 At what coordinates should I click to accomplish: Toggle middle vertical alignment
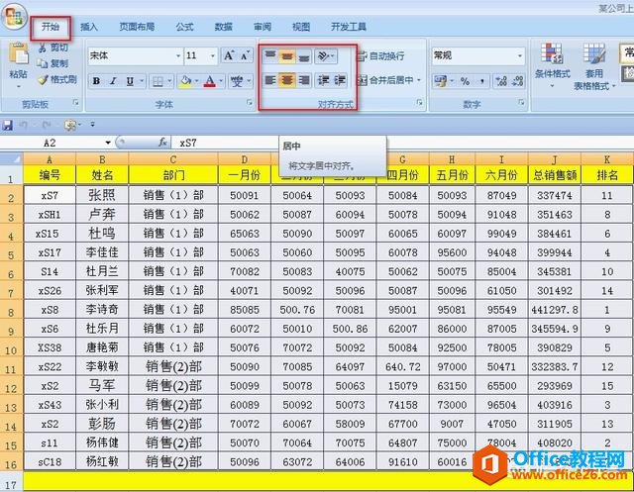(287, 55)
